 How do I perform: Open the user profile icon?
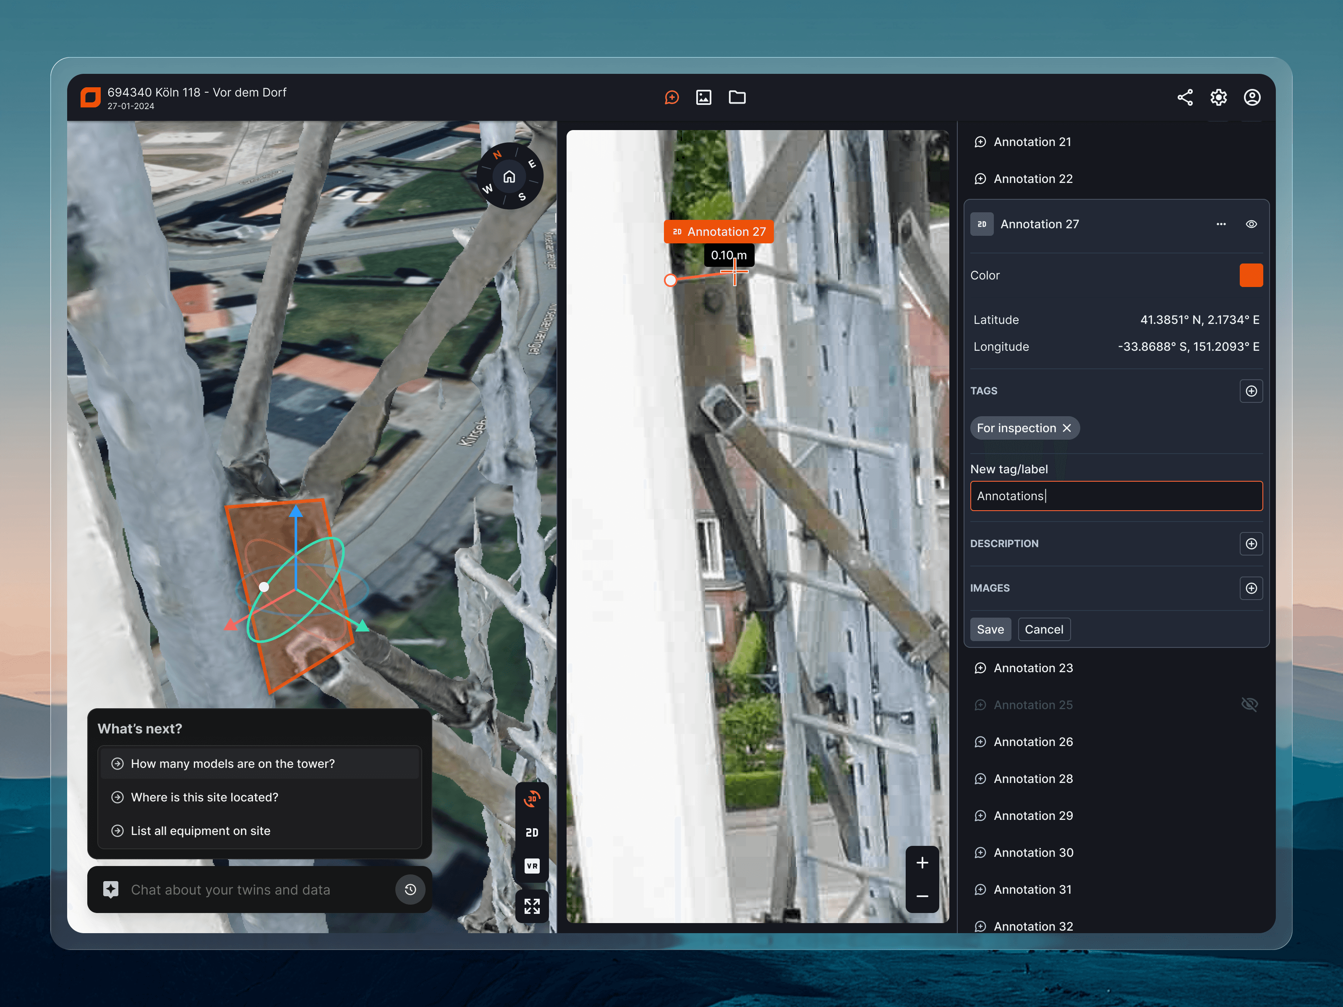point(1252,97)
